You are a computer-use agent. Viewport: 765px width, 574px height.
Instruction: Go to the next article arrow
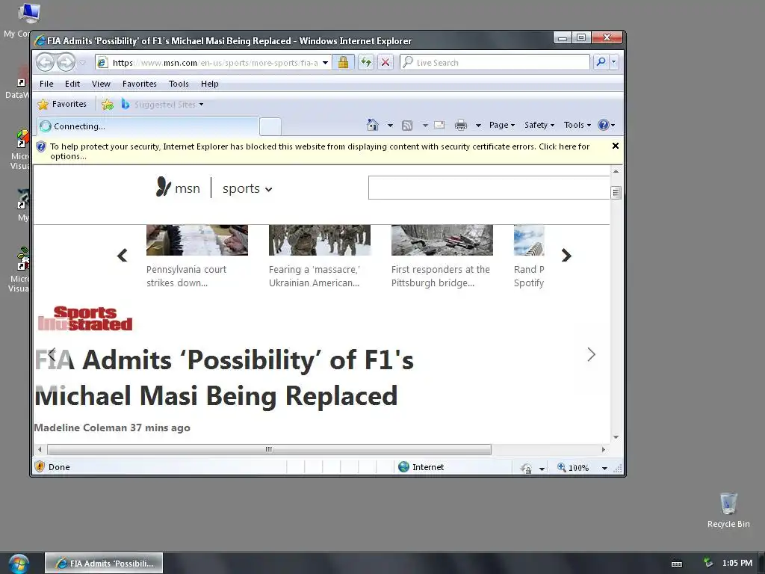point(592,354)
